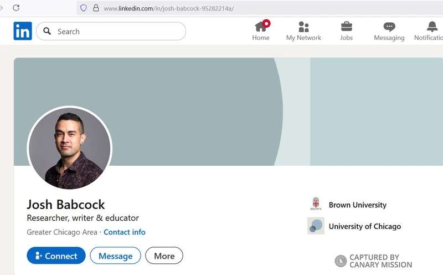The height and width of the screenshot is (275, 443).
Task: Open the Home feed icon
Action: [x=261, y=27]
